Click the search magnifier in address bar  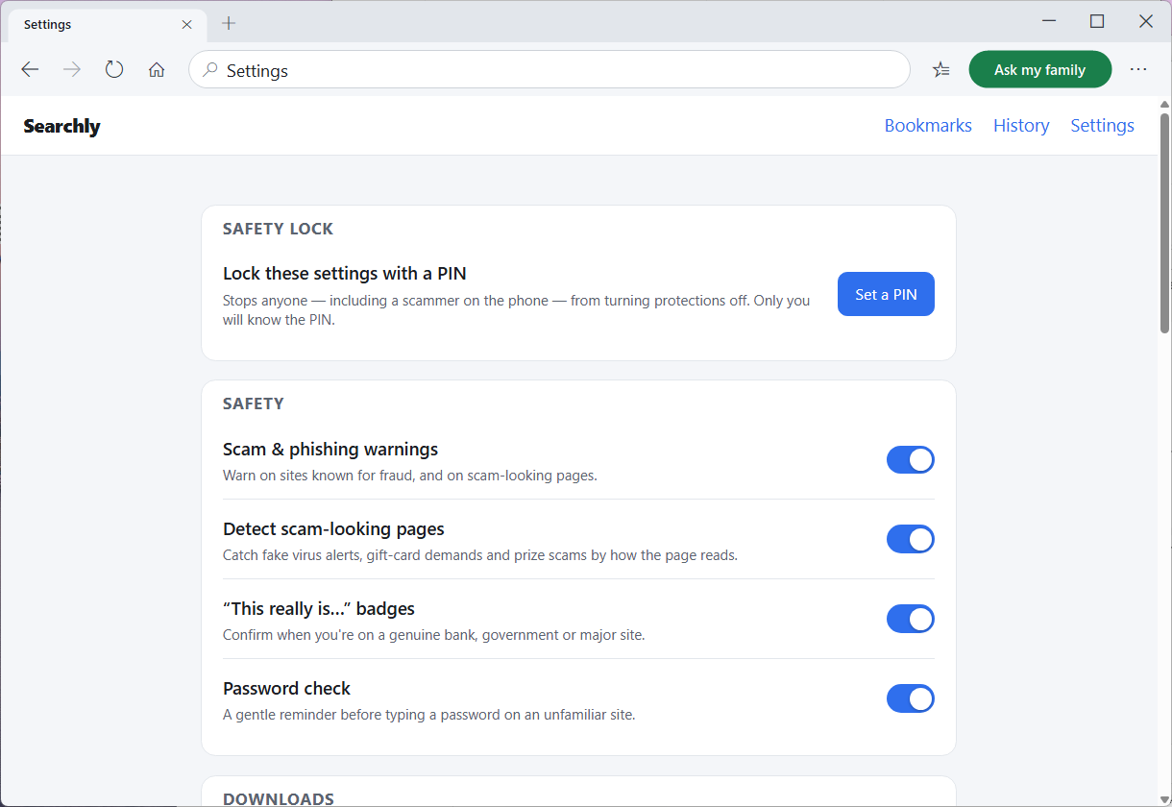210,69
